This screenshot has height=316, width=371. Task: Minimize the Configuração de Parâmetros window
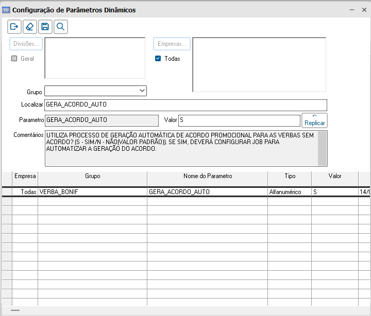pyautogui.click(x=351, y=10)
